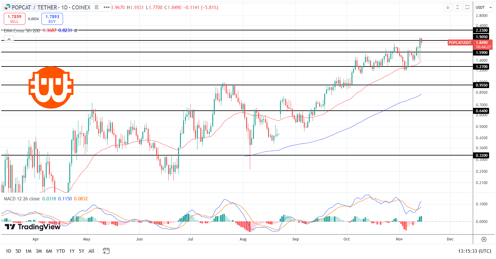This screenshot has width=496, height=259.
Task: Click the EMA value 0.8231
Action: coord(65,30)
